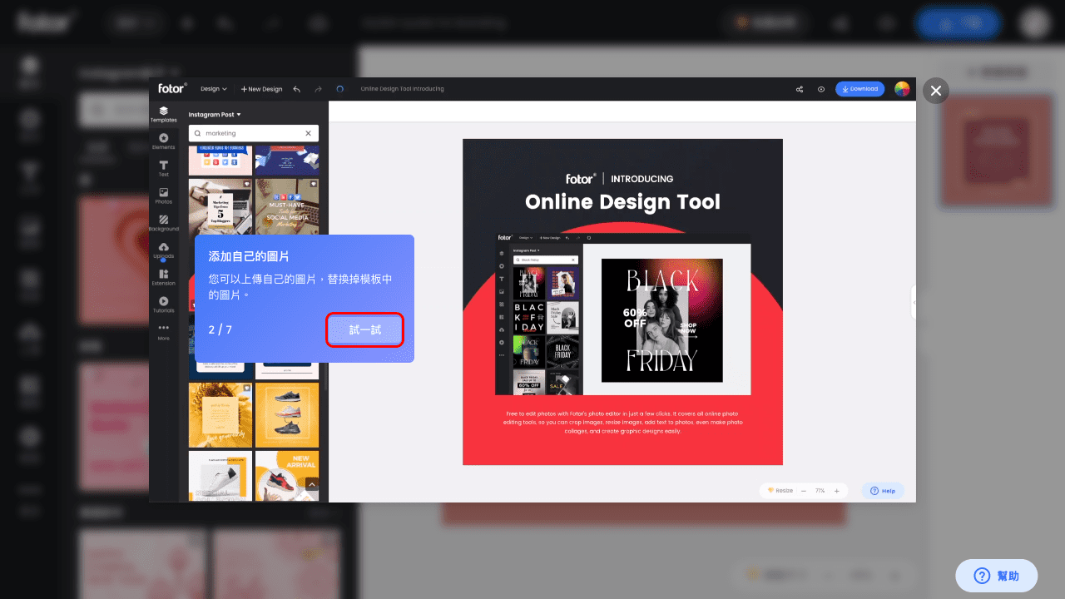Open the 幫助 help button

pos(996,576)
